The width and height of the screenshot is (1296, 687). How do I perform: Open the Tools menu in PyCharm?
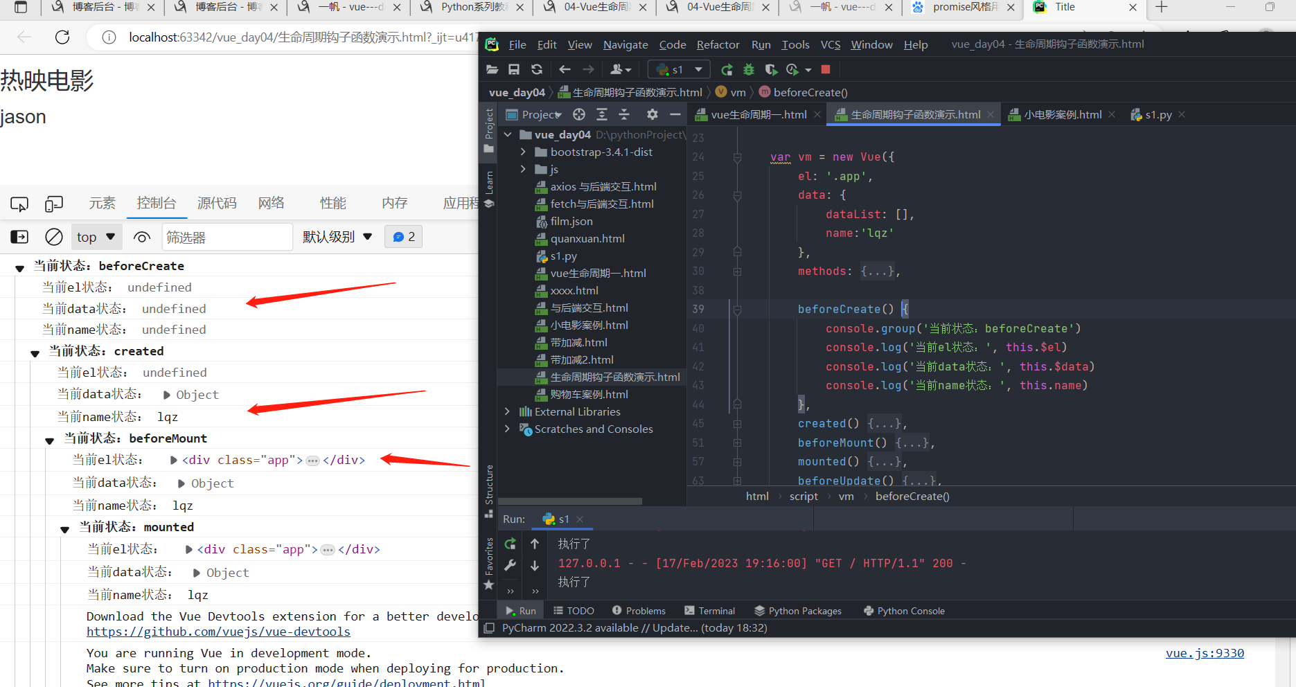[795, 44]
